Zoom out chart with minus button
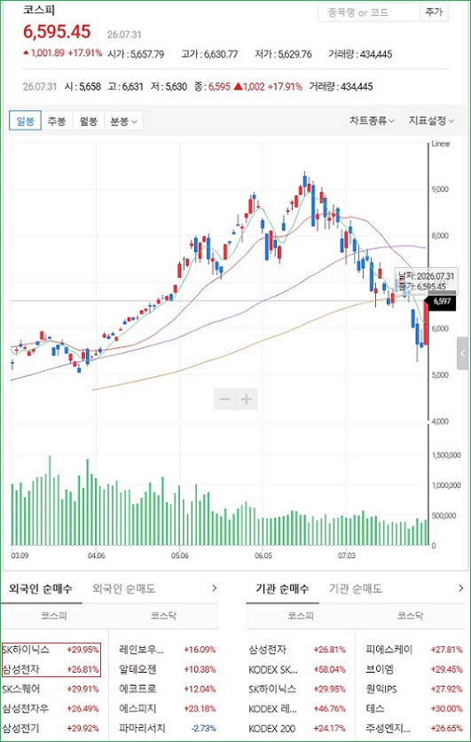 [x=224, y=399]
